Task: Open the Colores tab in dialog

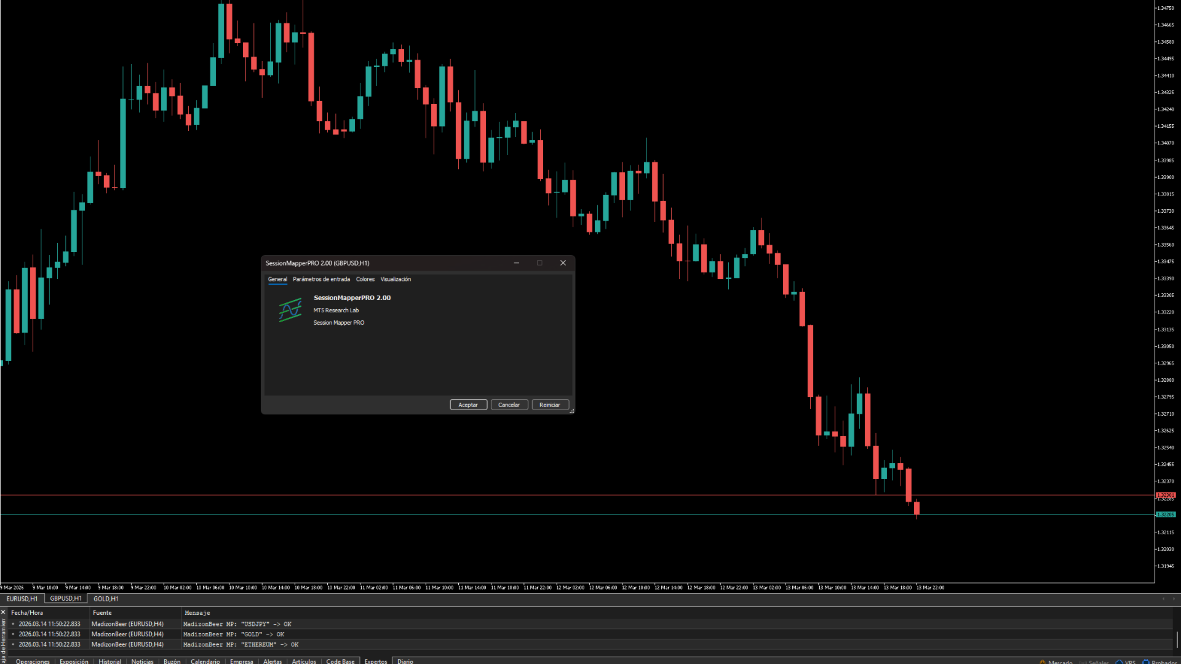Action: [x=365, y=279]
